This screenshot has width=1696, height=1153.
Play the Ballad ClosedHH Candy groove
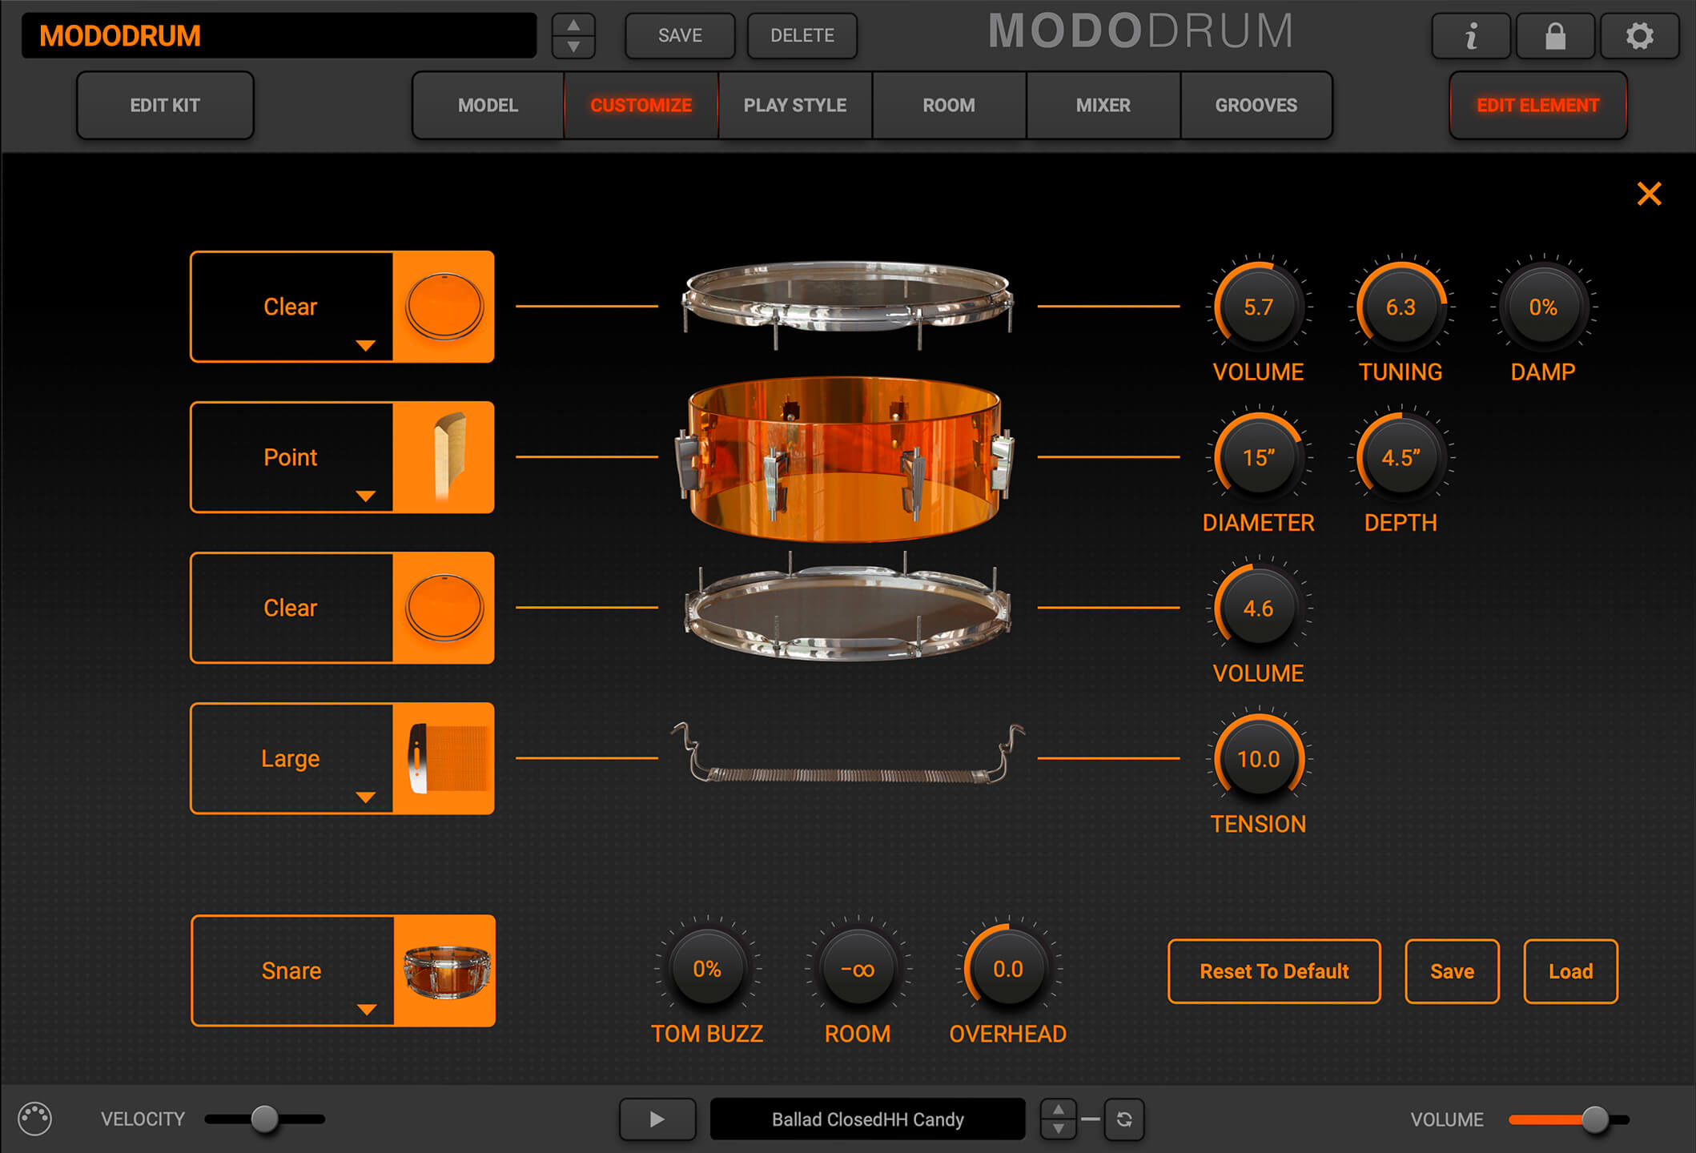click(657, 1119)
